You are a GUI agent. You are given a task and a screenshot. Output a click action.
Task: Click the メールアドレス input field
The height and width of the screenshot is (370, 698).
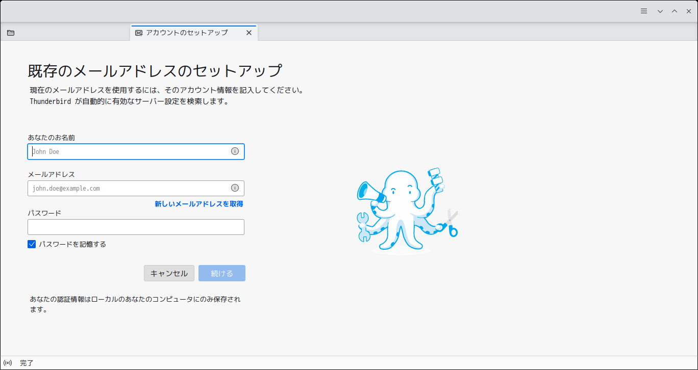pos(136,188)
